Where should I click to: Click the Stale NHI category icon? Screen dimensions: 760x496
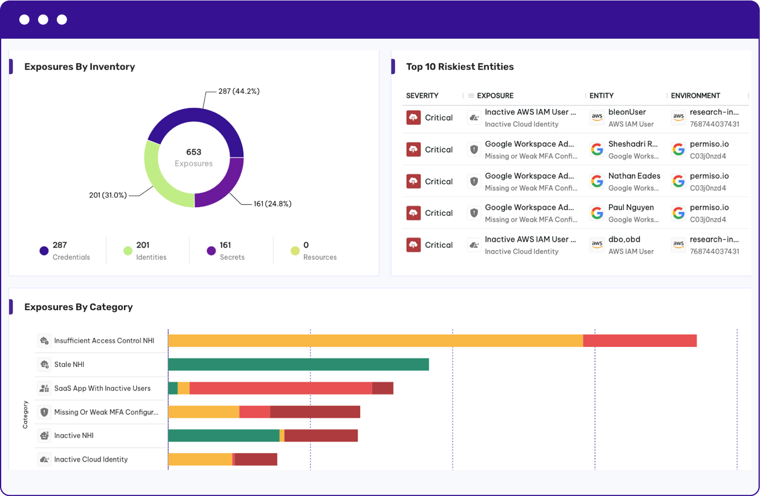point(44,365)
